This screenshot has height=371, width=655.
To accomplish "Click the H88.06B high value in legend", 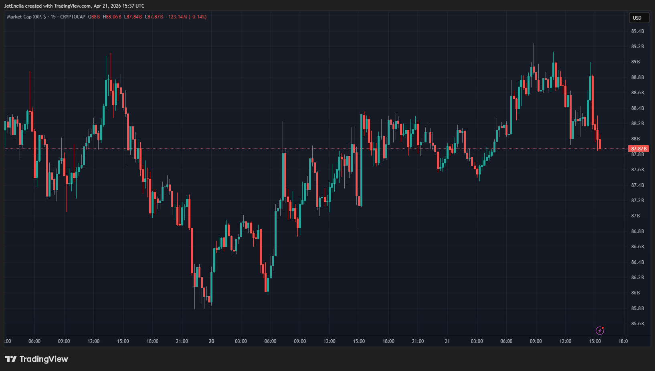I will click(x=112, y=17).
